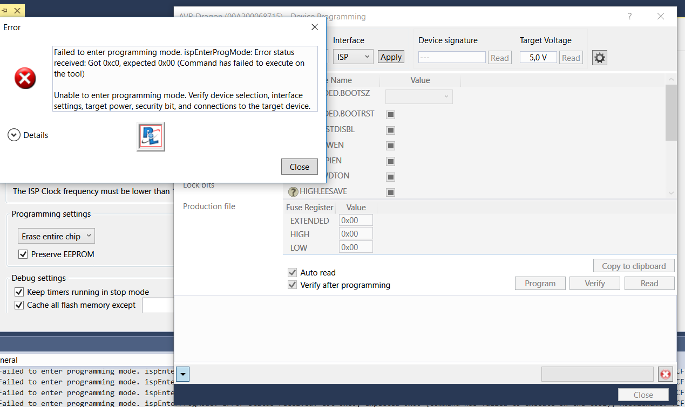Toggle Preserve EEPROM checkbox
This screenshot has height=407, width=685.
(23, 254)
